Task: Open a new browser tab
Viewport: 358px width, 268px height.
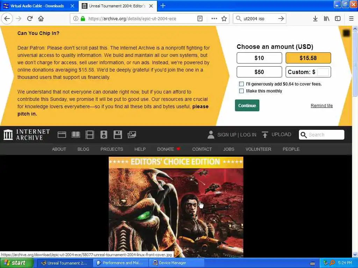Action: tap(163, 6)
